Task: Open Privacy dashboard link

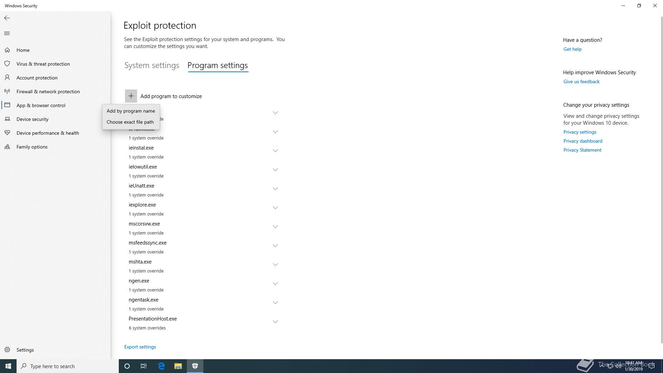Action: coord(583,141)
